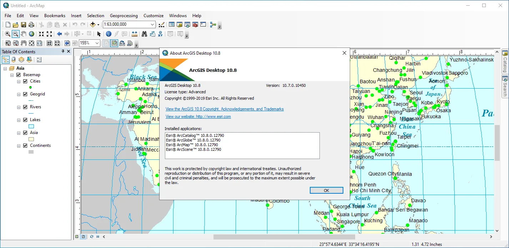Open the Python window icon
The image size is (509, 248).
[x=203, y=25]
